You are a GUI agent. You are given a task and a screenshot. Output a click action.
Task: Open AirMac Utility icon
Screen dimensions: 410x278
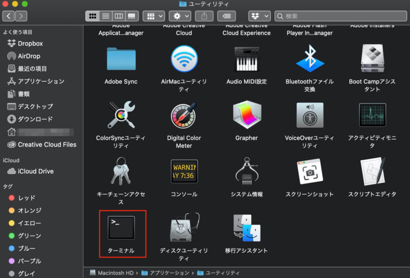click(x=184, y=59)
